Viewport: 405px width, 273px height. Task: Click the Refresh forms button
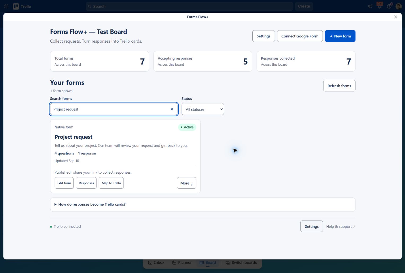[x=339, y=86]
